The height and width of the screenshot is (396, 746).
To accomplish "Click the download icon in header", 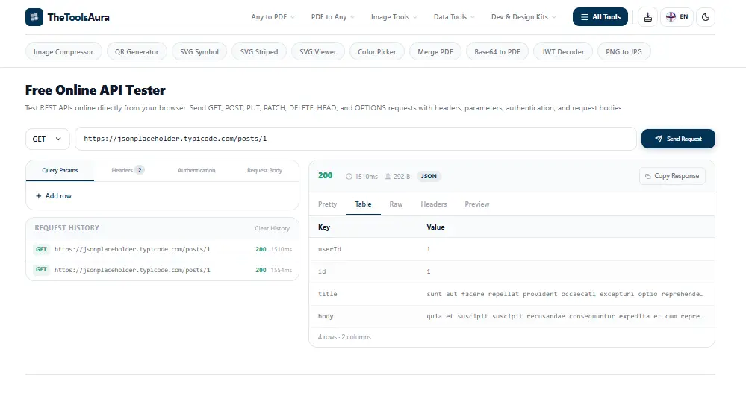I will (647, 17).
